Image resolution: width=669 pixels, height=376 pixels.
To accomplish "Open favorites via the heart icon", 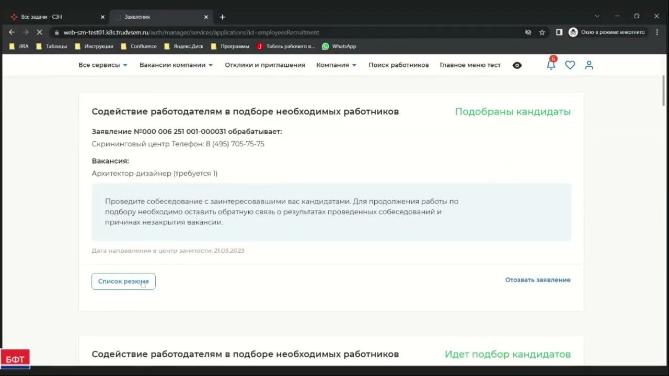I will 570,65.
